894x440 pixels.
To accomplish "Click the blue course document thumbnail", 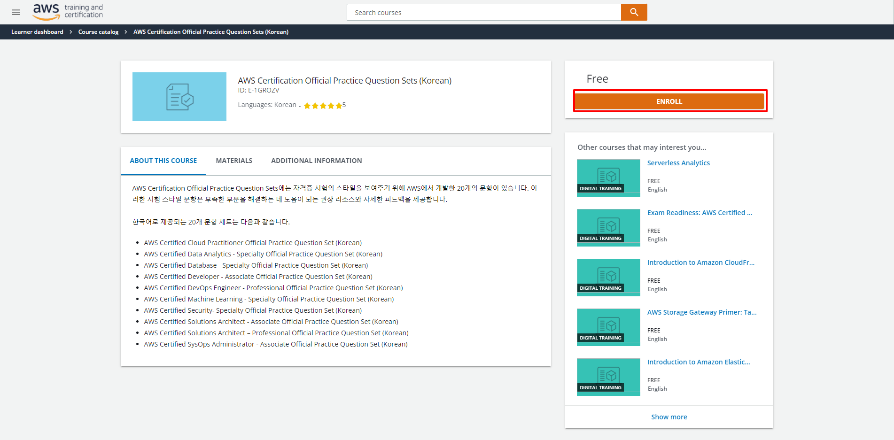I will 179,97.
